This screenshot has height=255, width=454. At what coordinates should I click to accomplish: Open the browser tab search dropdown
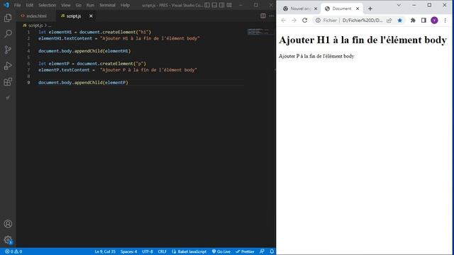click(399, 5)
